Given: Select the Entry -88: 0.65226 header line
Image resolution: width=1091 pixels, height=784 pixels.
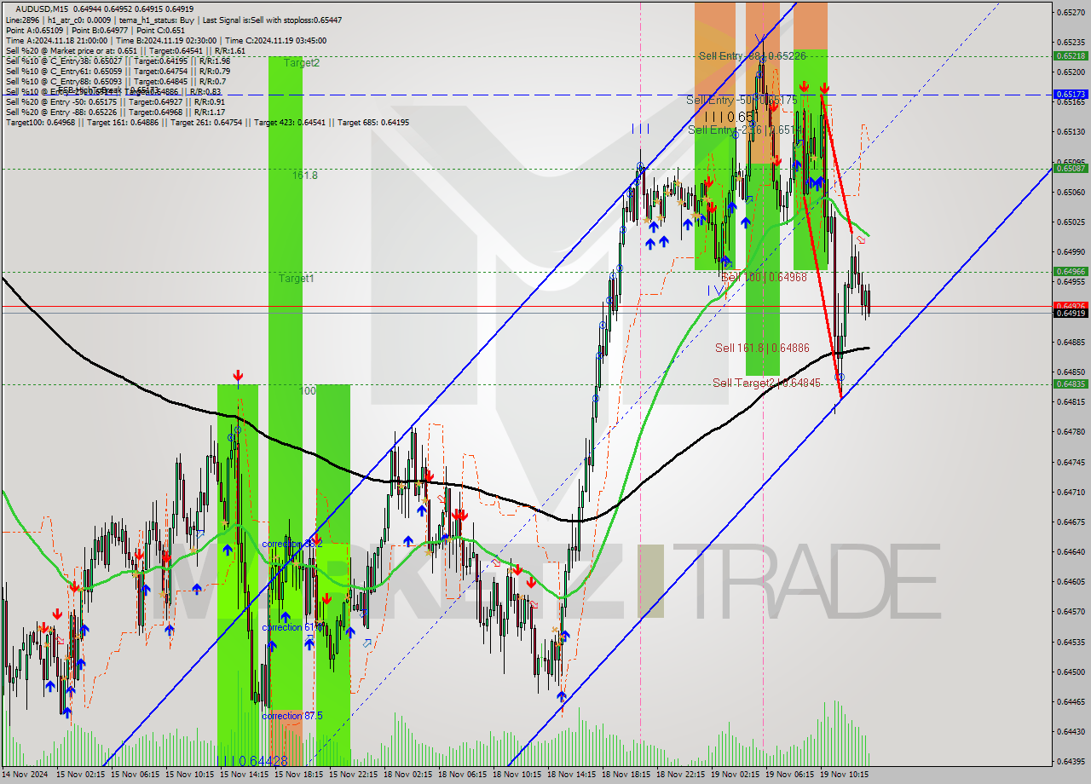Looking at the screenshot, I should [x=115, y=112].
